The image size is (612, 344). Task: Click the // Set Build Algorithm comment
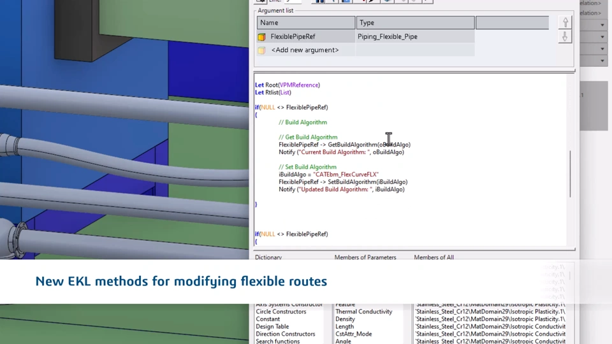point(307,167)
